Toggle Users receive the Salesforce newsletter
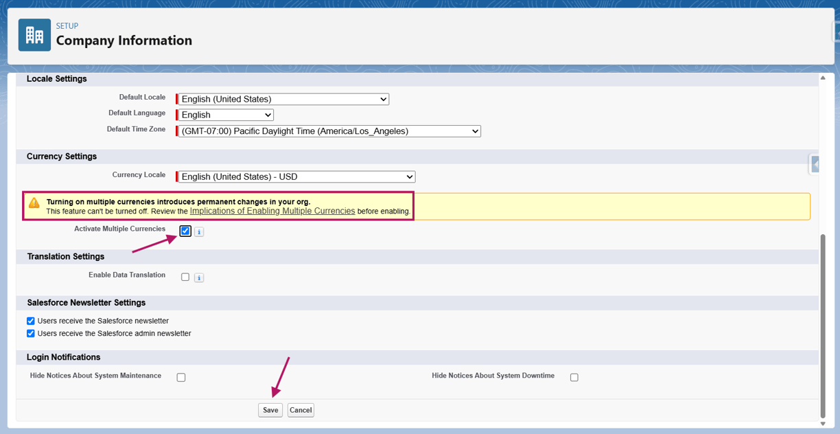This screenshot has height=434, width=840. pyautogui.click(x=31, y=321)
